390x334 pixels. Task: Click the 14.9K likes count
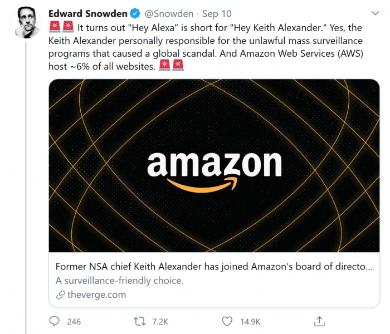[x=251, y=322]
